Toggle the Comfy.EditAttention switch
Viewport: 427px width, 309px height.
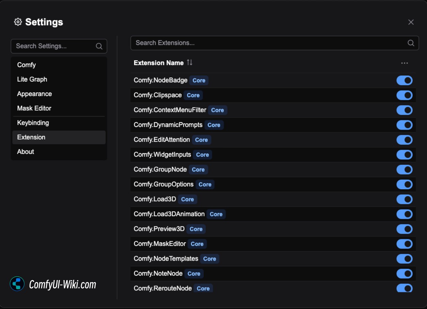(x=405, y=140)
